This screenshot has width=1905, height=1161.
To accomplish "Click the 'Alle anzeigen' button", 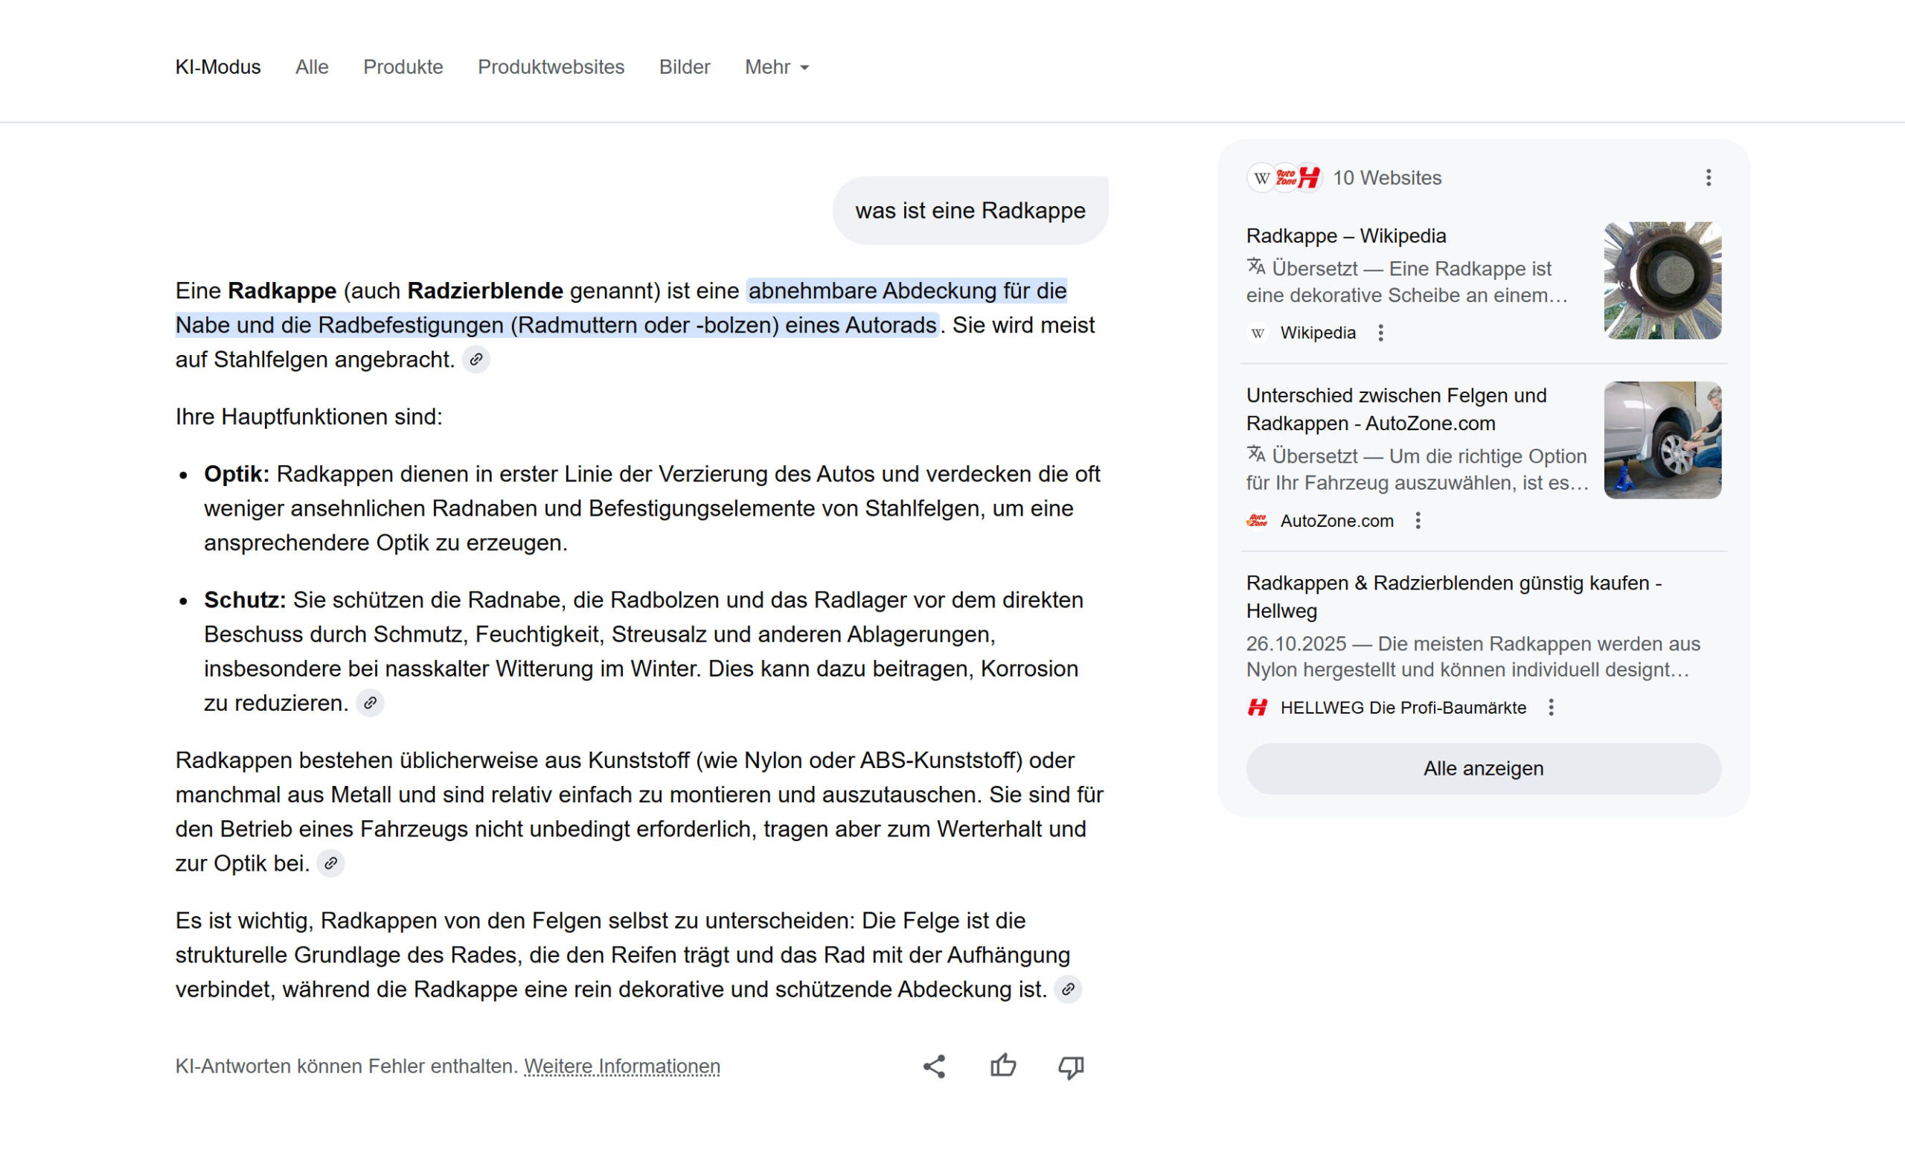I will (x=1483, y=768).
